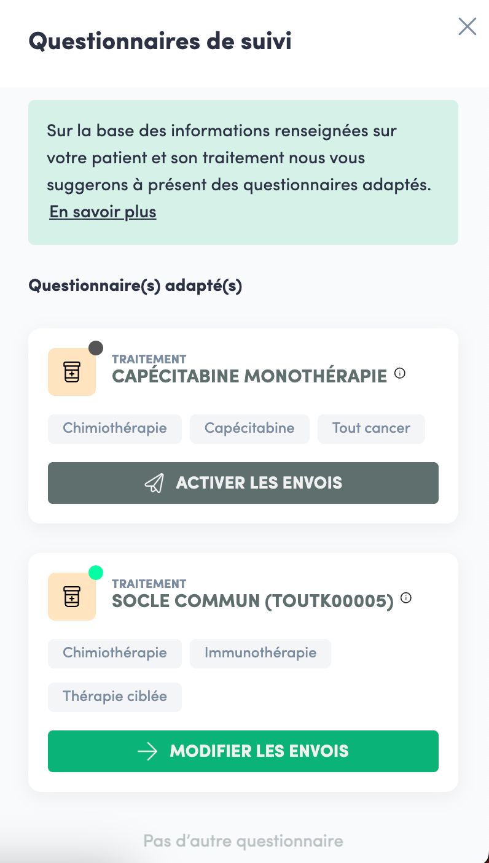This screenshot has height=863, width=489.
Task: Click Socle Commun medication icon
Action: click(72, 597)
